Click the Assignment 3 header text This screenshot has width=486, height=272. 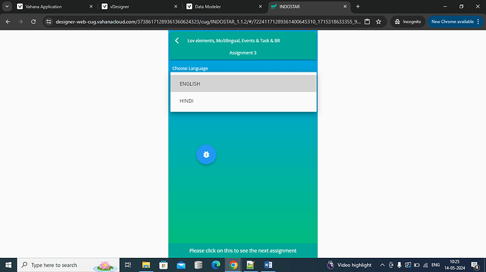pyautogui.click(x=243, y=53)
